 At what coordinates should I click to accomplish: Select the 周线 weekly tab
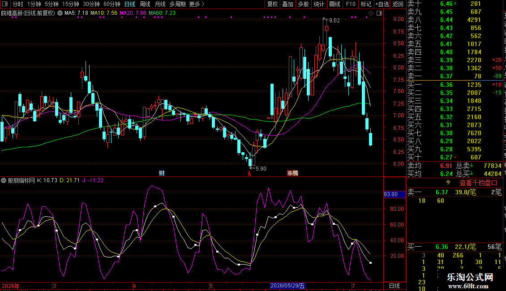pos(145,4)
